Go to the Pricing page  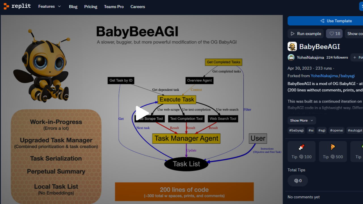tap(91, 7)
